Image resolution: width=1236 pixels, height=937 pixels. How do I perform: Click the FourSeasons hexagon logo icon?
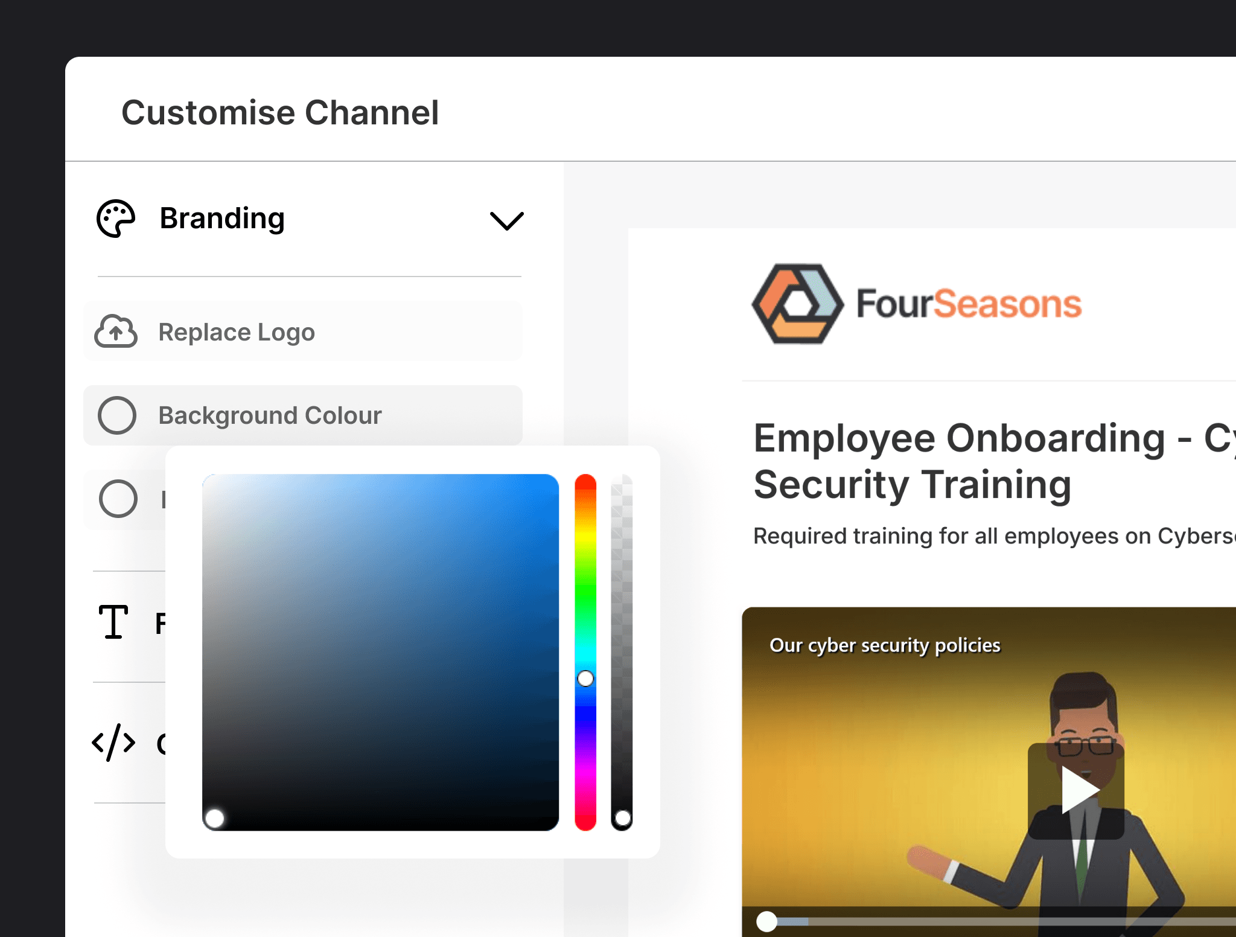click(797, 304)
